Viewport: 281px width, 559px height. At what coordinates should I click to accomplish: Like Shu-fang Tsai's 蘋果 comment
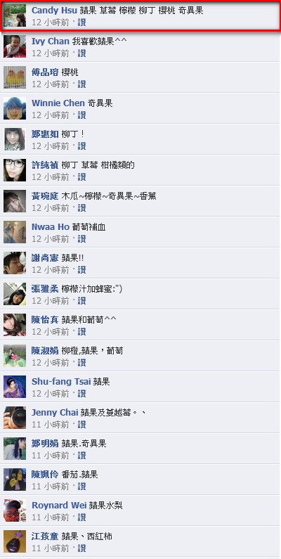82,394
